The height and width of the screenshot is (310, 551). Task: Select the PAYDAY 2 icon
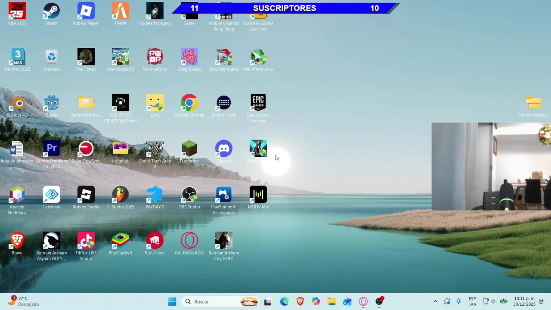pos(155,195)
